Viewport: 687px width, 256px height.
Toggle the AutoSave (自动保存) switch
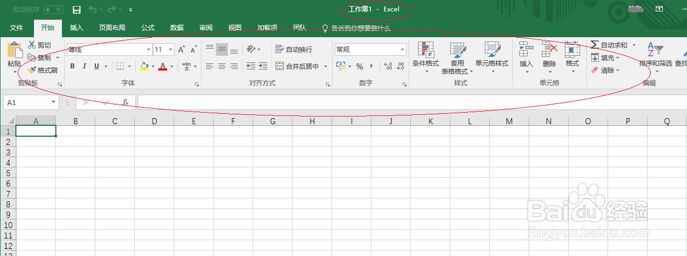[x=53, y=9]
